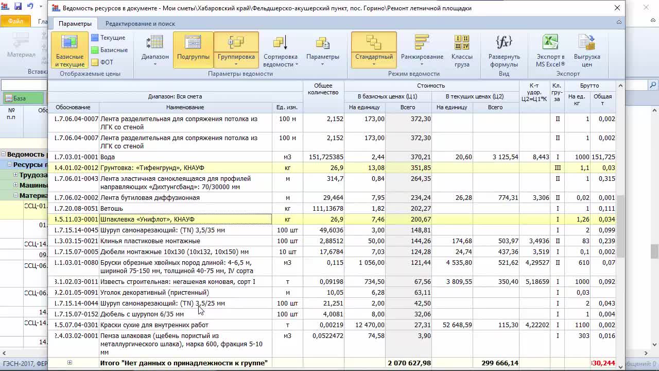Select Пемза шлаковая row
Viewport: 659px width, 371px height.
click(x=331, y=344)
